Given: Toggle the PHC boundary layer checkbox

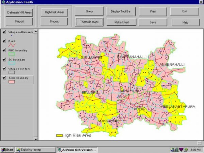Looking at the screenshot, I should (4, 50).
